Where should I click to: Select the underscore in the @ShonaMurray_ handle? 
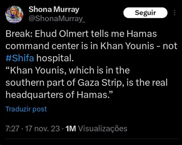pos(84,21)
